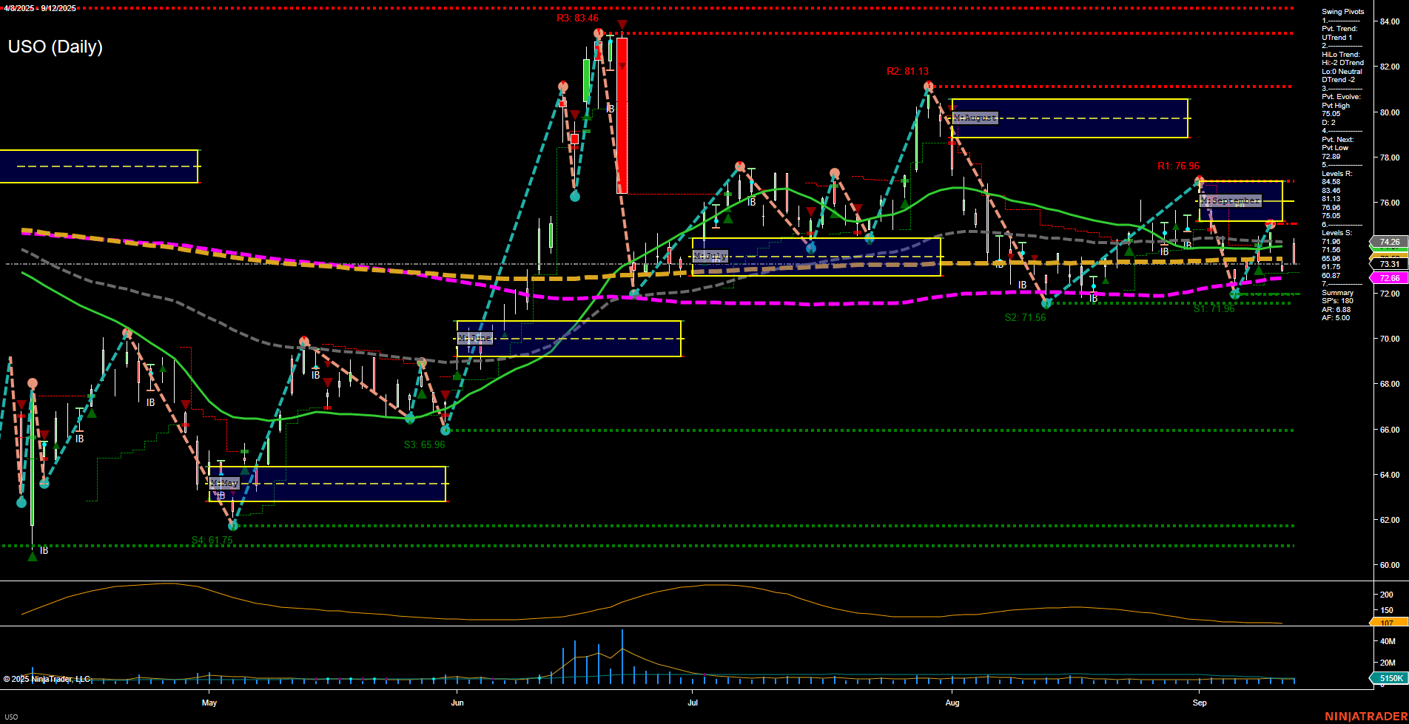
Task: Click the red down-arrow sell marker above R3 peak
Action: coord(622,24)
